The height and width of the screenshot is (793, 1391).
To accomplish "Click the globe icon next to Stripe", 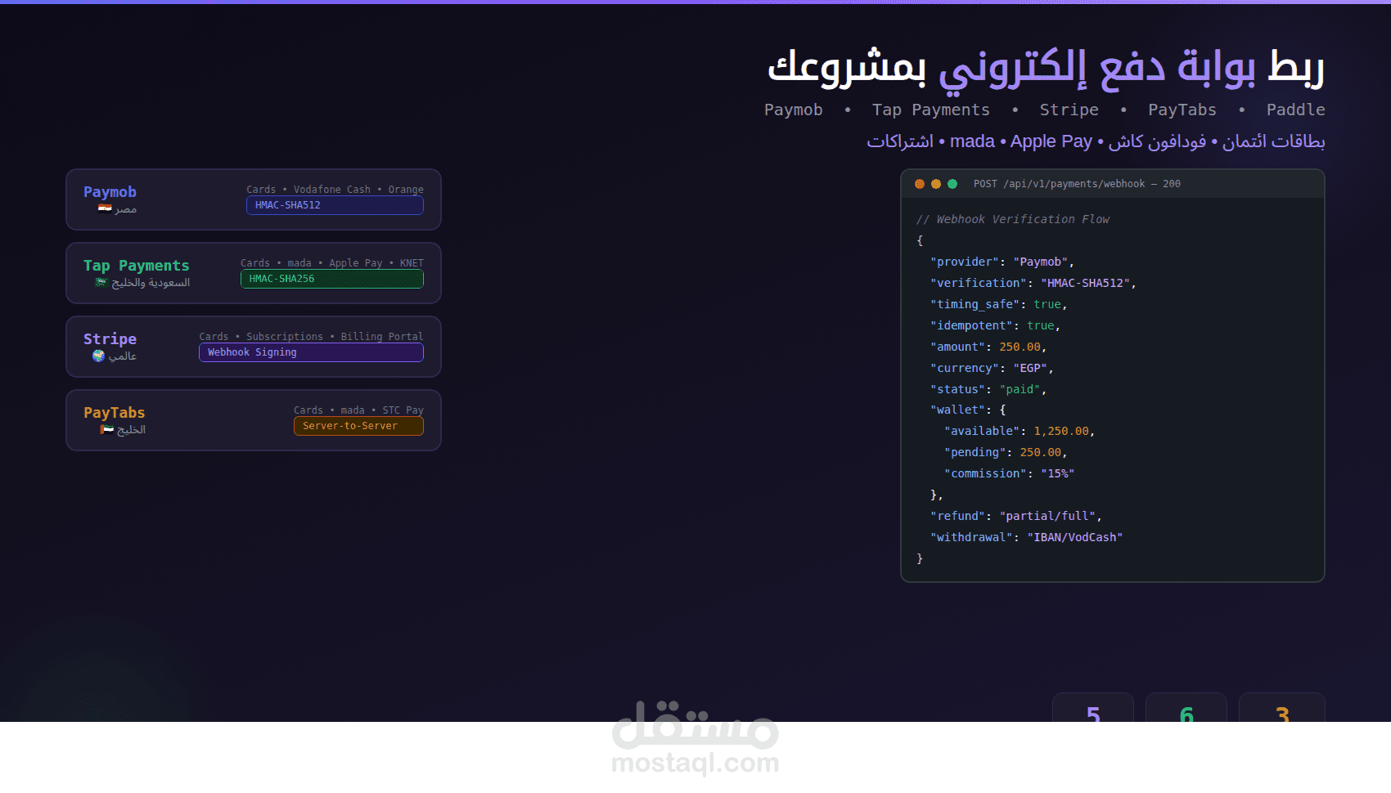I will 99,356.
